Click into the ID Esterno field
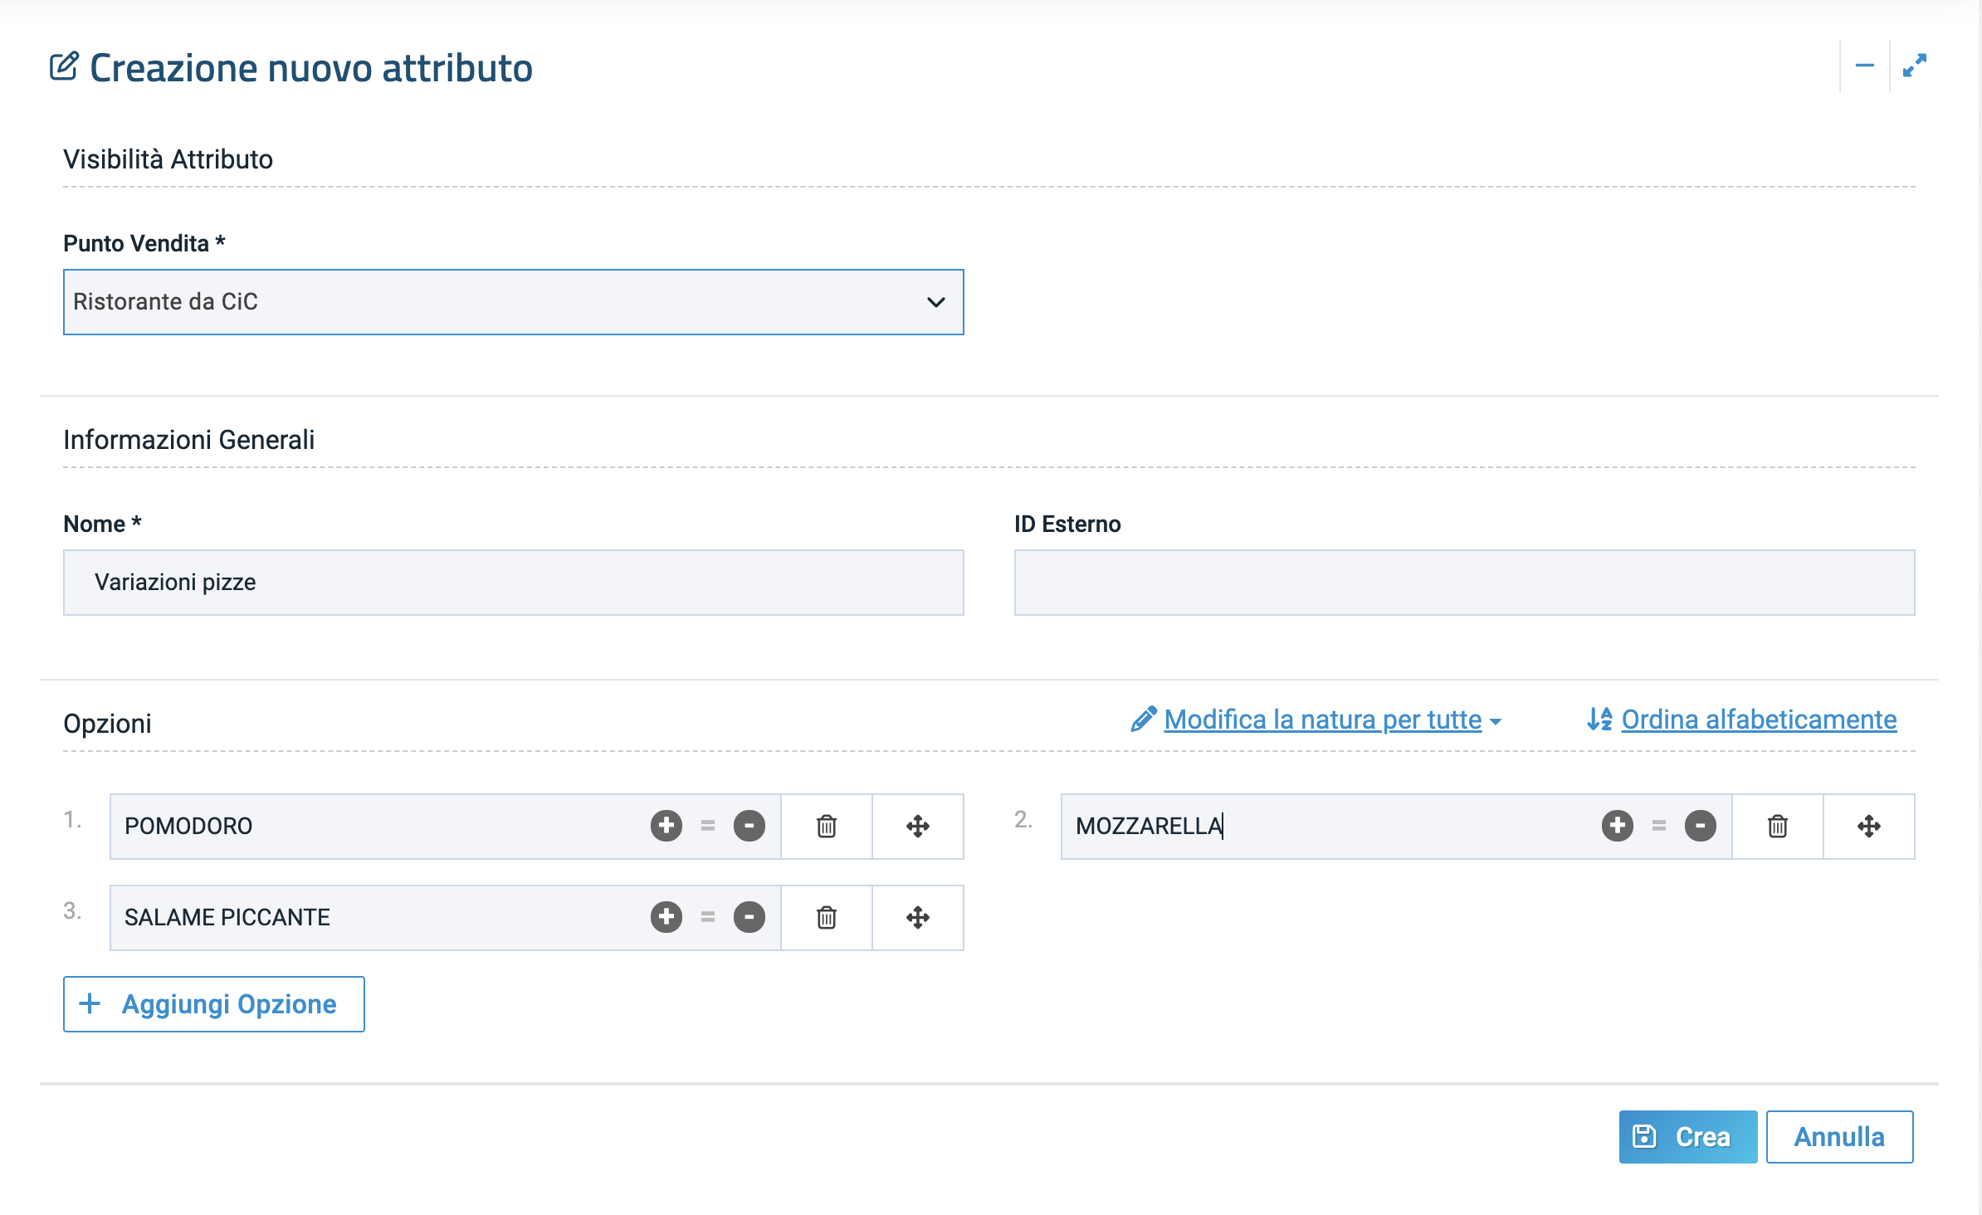This screenshot has width=1982, height=1215. coord(1463,583)
